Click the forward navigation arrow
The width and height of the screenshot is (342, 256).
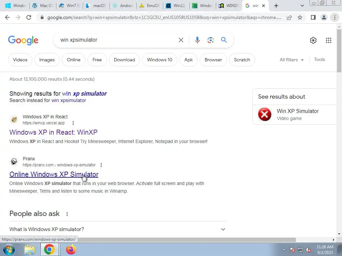[x=18, y=17]
